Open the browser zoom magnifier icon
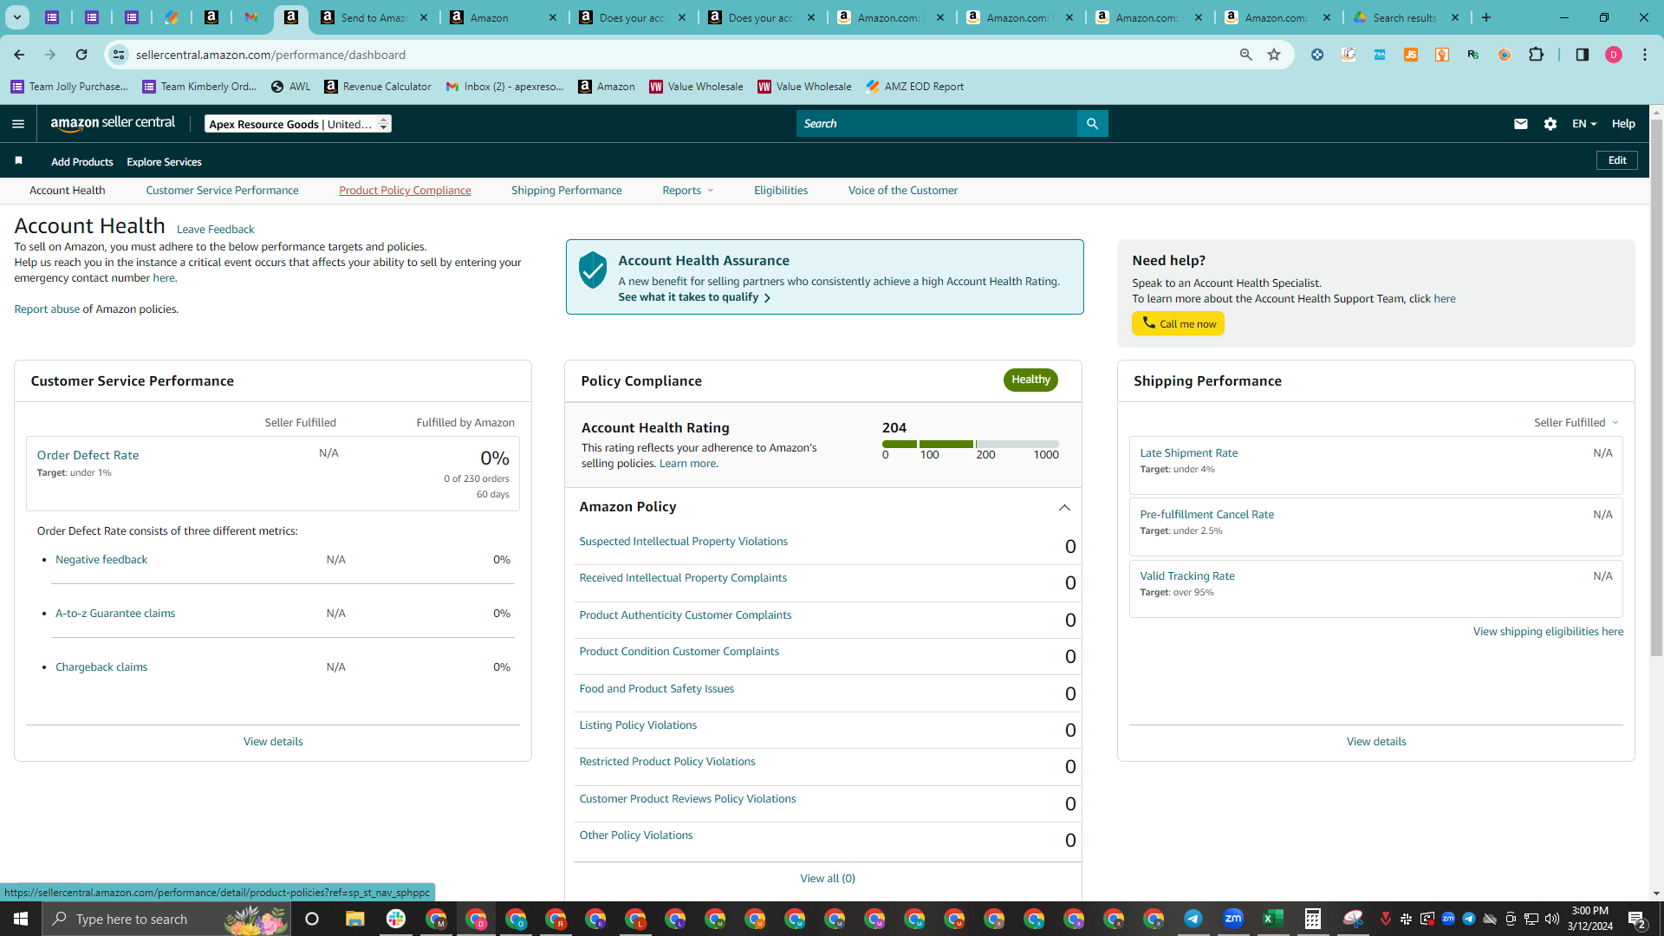This screenshot has width=1664, height=936. pyautogui.click(x=1246, y=55)
